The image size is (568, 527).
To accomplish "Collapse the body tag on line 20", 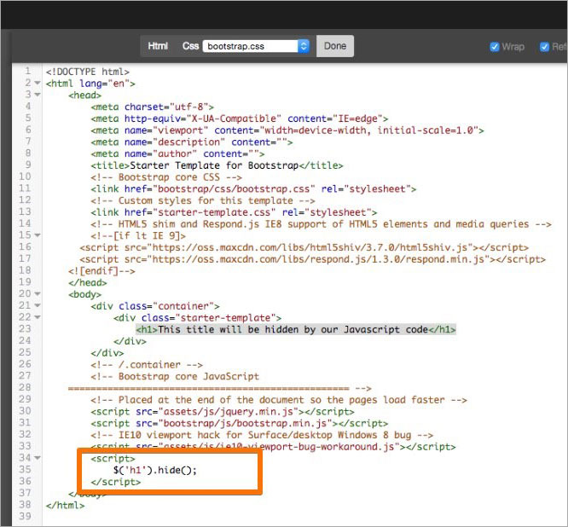I will pyautogui.click(x=38, y=293).
